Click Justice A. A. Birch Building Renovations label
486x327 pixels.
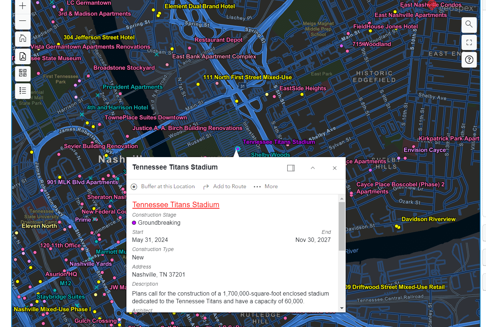187,128
